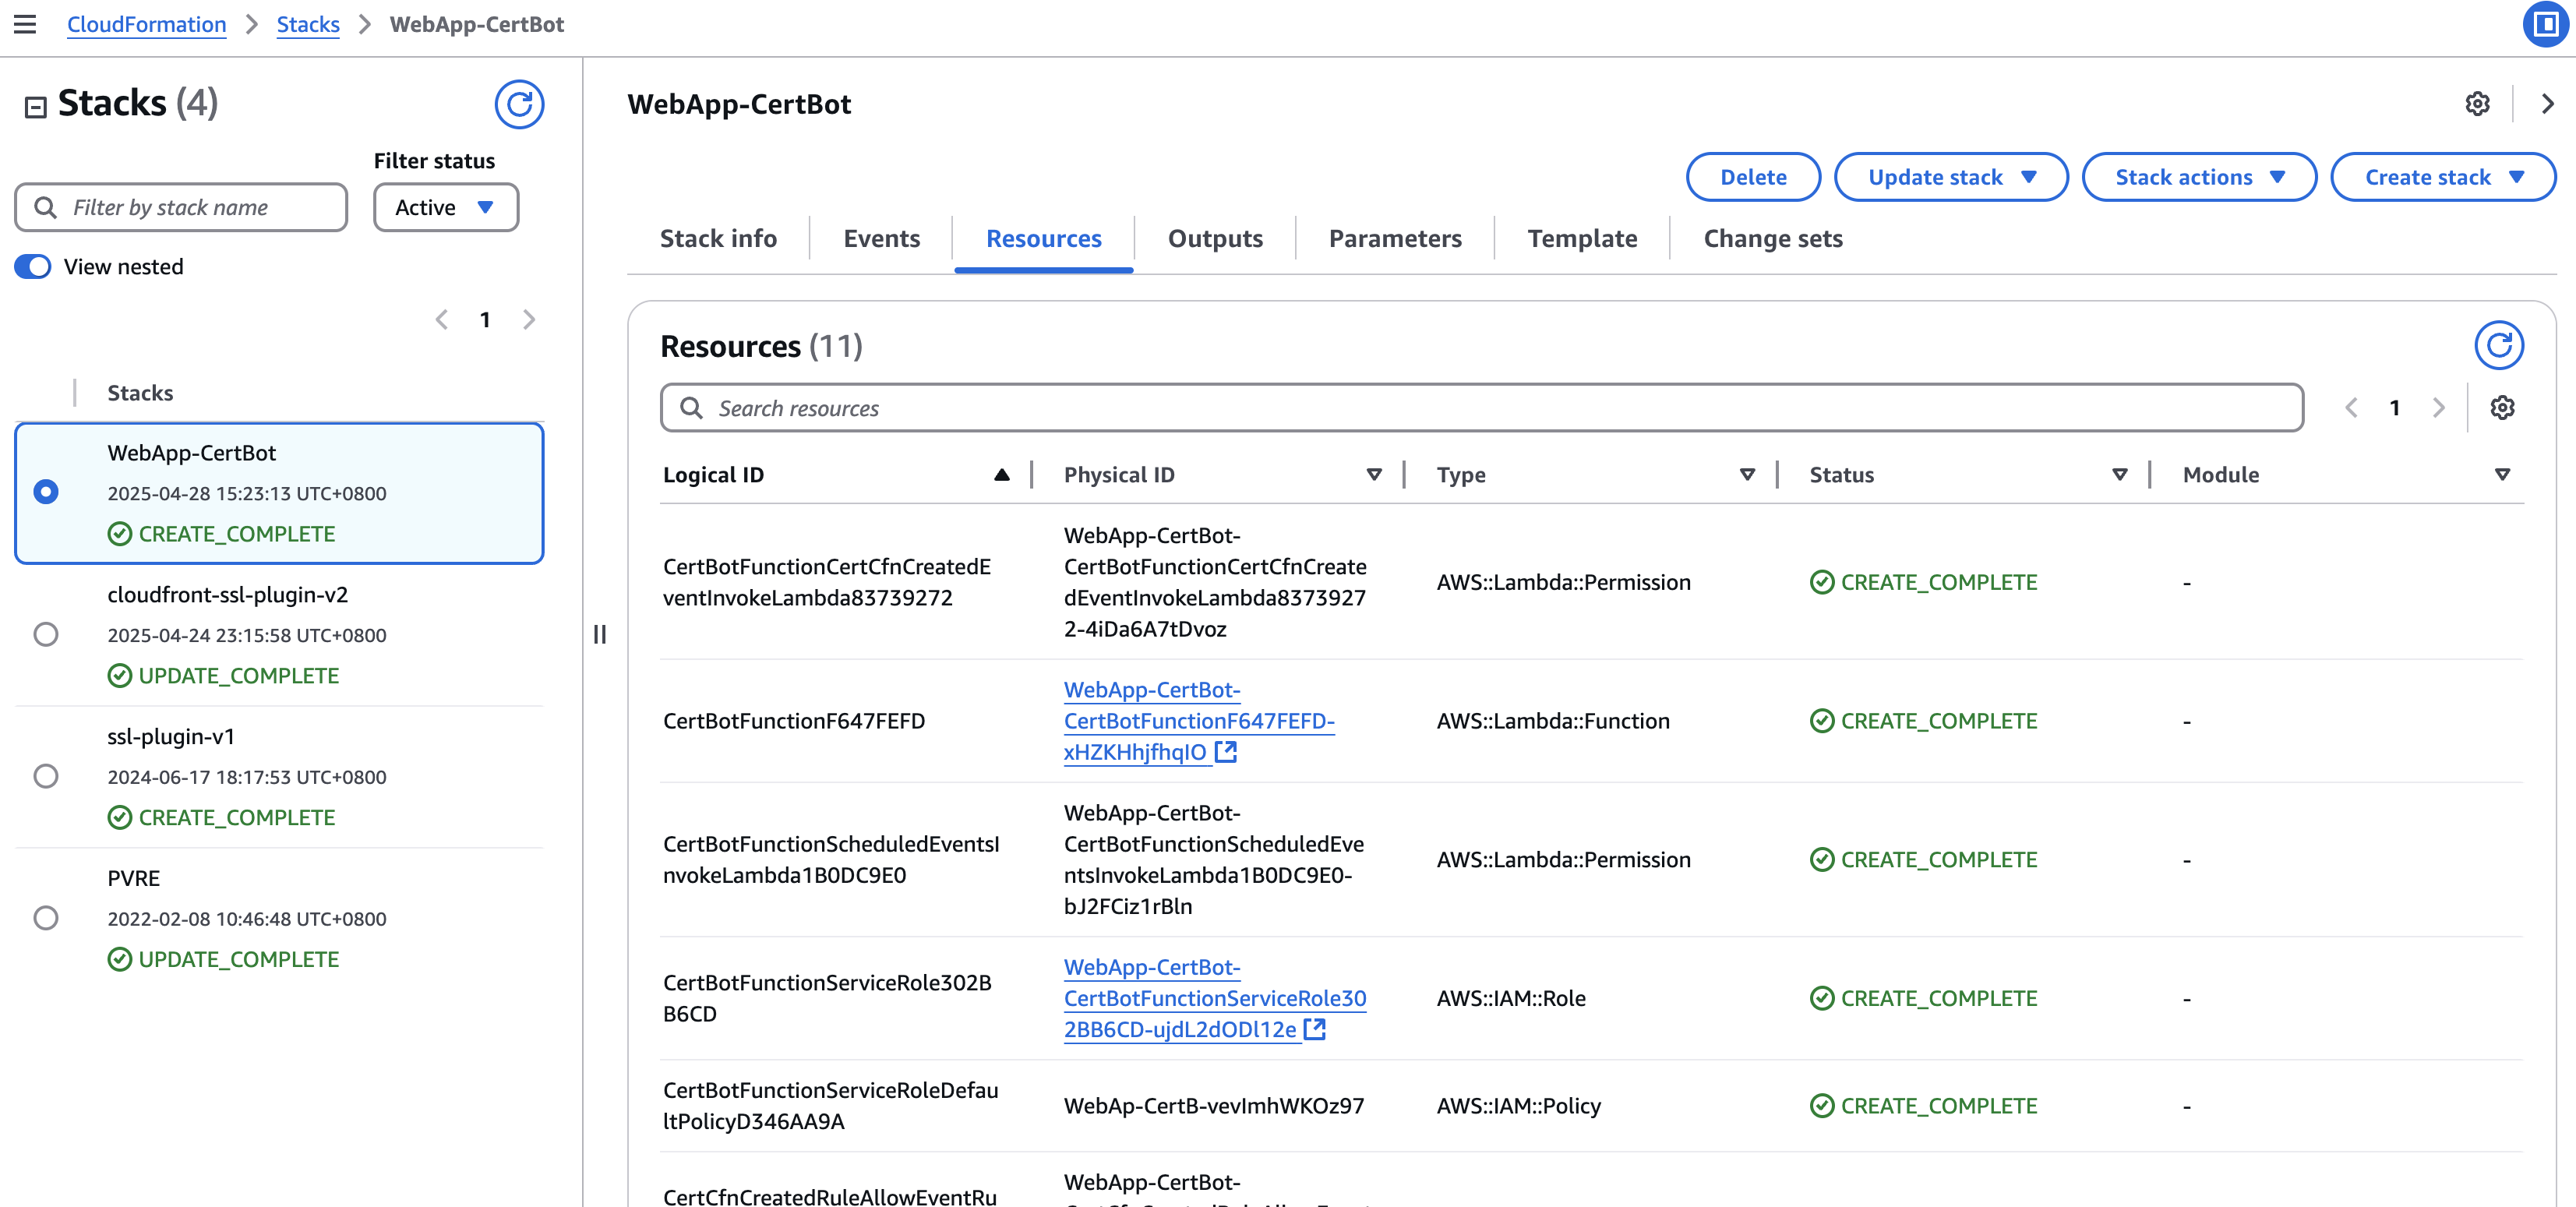Switch to the Template tab

1582,239
